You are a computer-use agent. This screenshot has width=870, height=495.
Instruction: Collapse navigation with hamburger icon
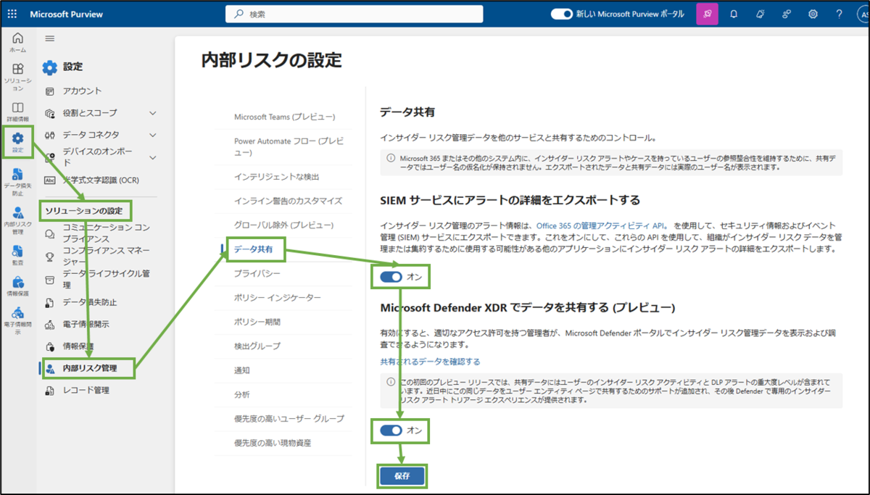coord(49,38)
